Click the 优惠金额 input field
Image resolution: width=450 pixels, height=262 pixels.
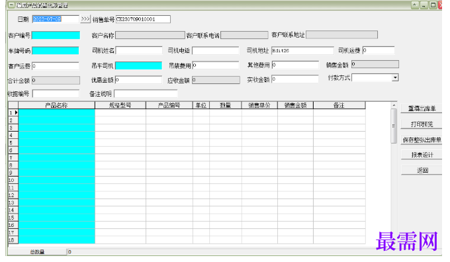pyautogui.click(x=138, y=80)
